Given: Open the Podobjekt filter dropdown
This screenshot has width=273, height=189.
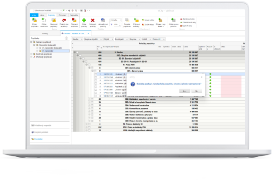Looking at the screenshot, I should pos(127,39).
